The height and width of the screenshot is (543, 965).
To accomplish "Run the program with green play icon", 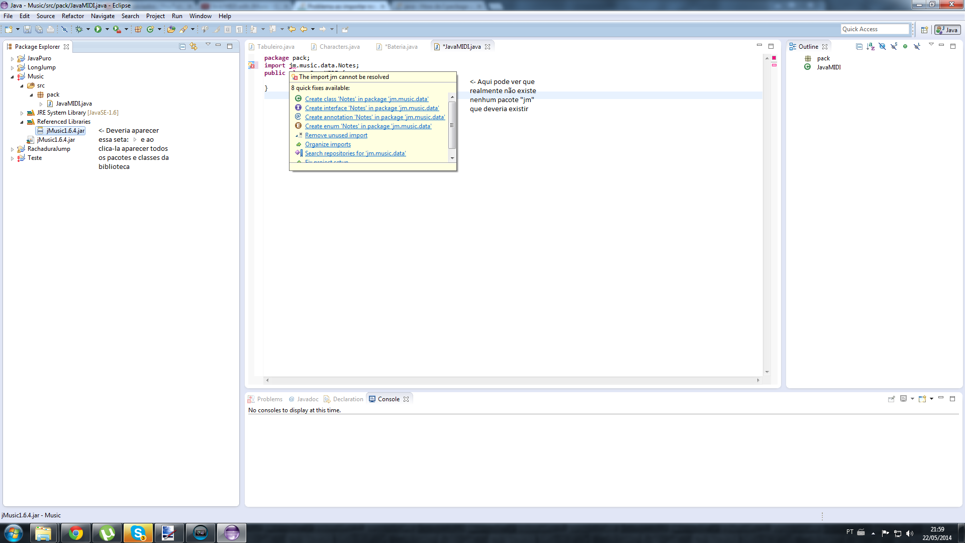I will (98, 30).
